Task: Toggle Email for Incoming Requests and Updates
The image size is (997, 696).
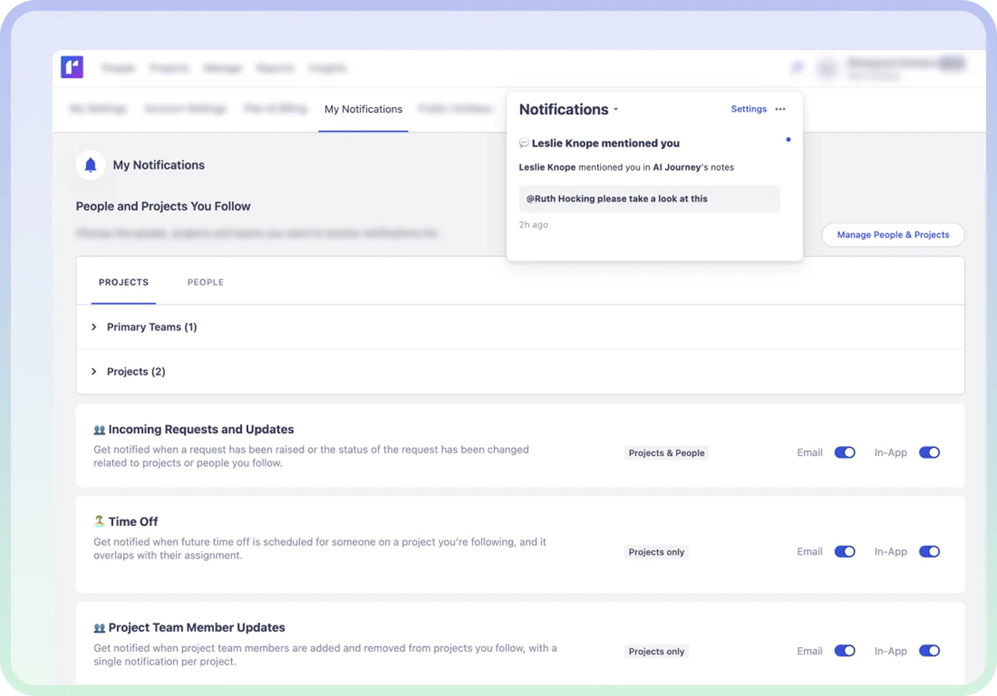Action: (845, 453)
